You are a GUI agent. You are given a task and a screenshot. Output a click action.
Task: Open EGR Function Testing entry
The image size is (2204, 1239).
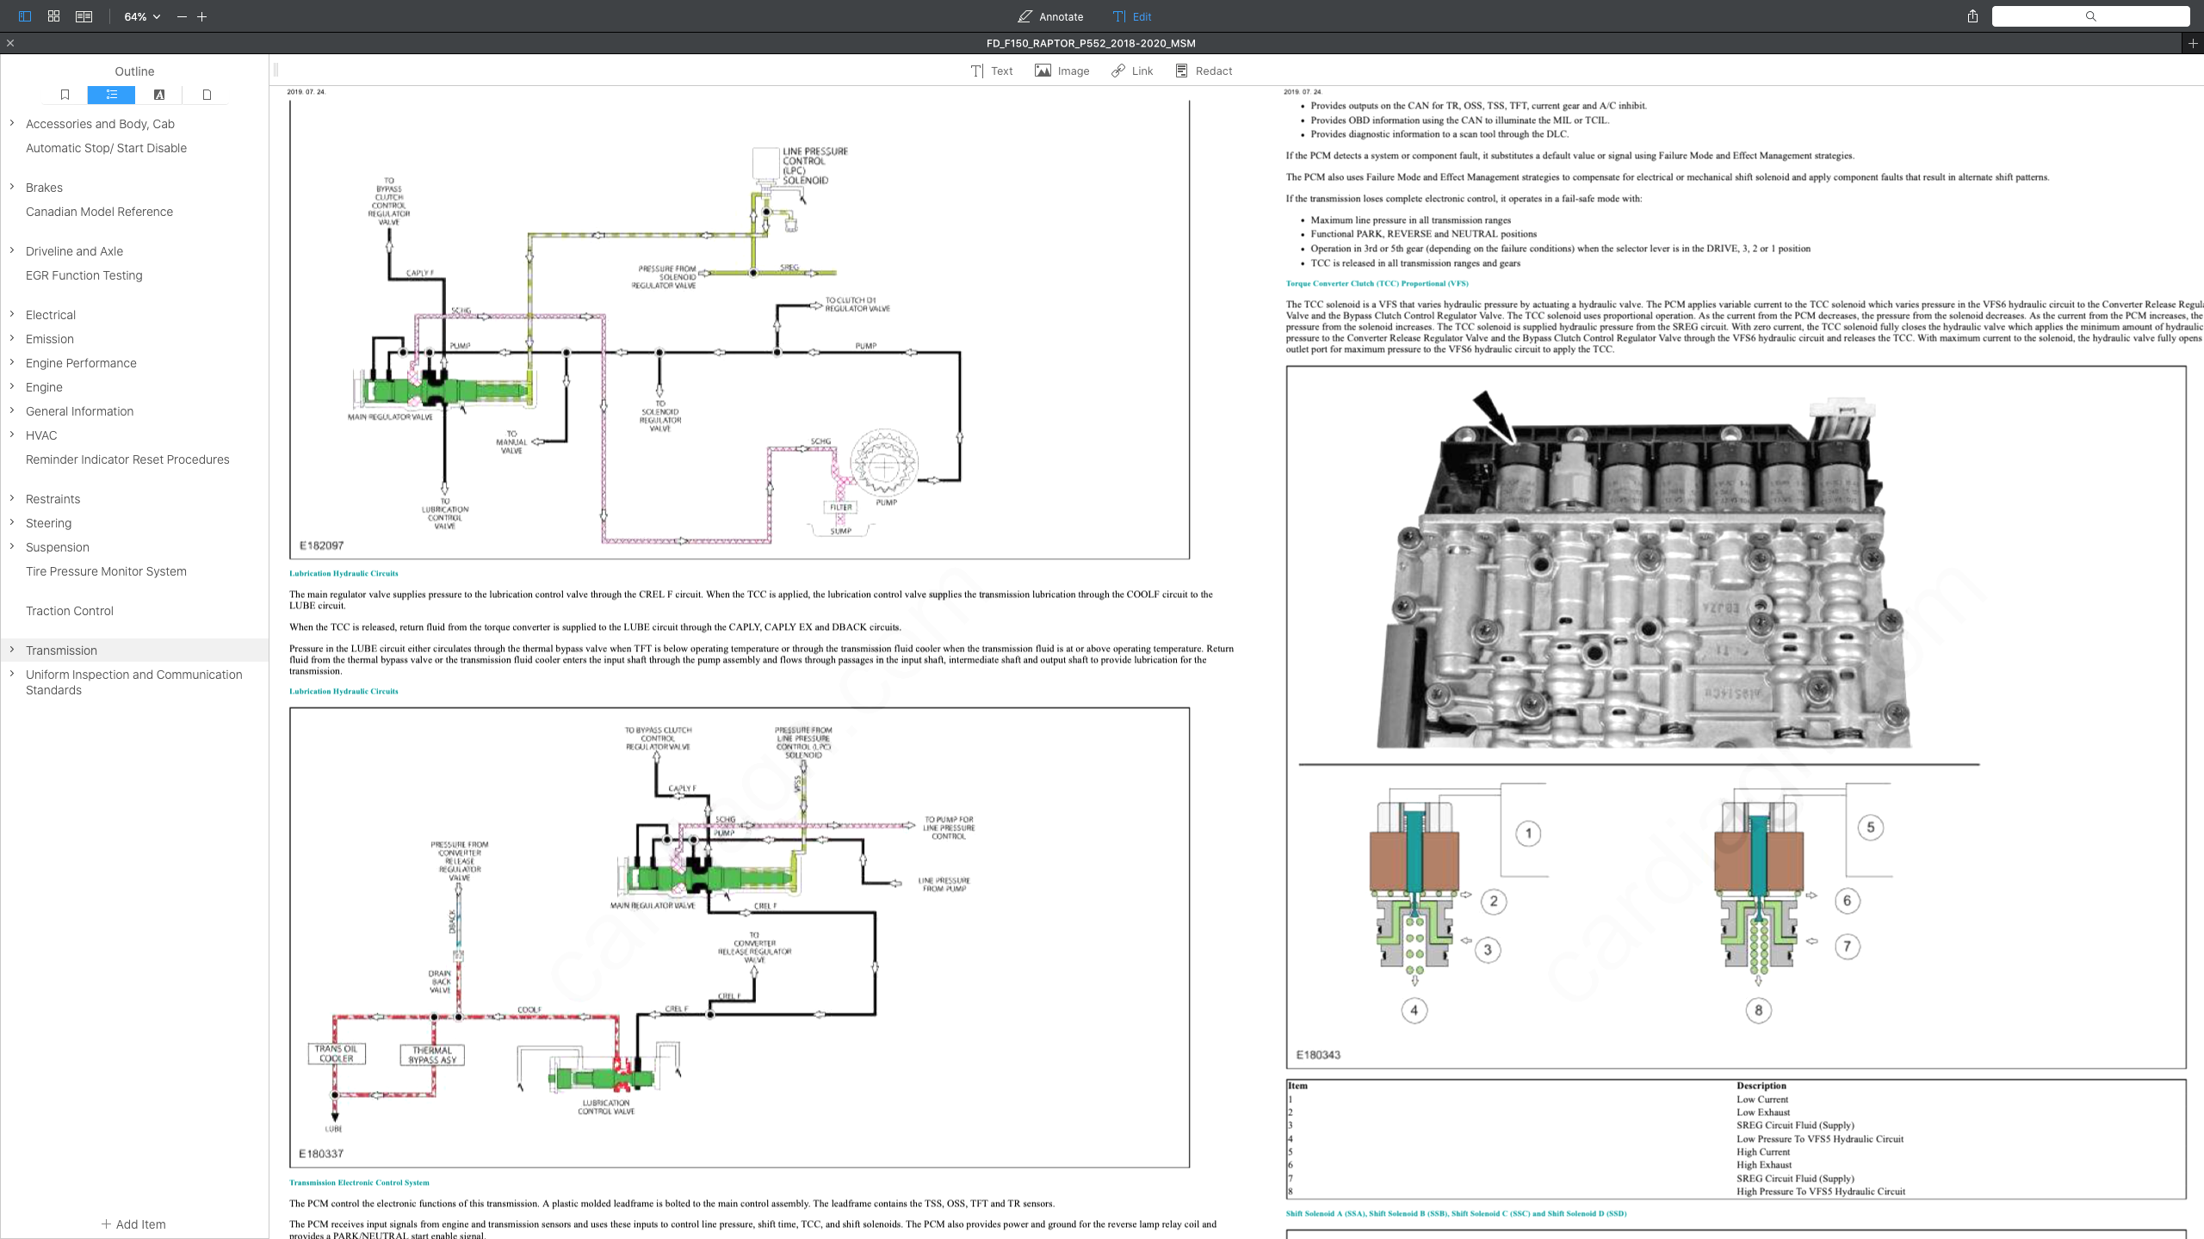[84, 275]
